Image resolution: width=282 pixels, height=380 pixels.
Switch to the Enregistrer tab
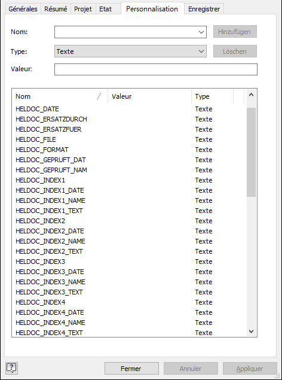[x=204, y=9]
